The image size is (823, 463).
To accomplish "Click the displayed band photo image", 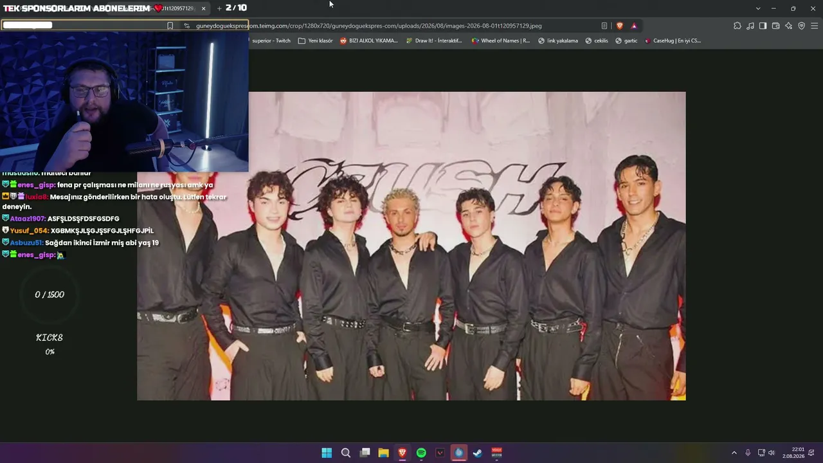I will pyautogui.click(x=411, y=246).
